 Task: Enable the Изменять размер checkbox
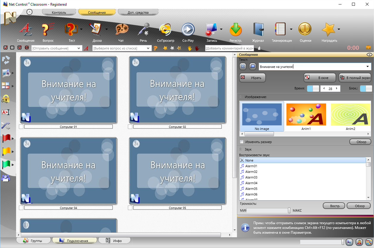click(242, 142)
